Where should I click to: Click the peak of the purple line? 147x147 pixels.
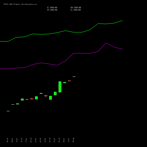pos(106,43)
